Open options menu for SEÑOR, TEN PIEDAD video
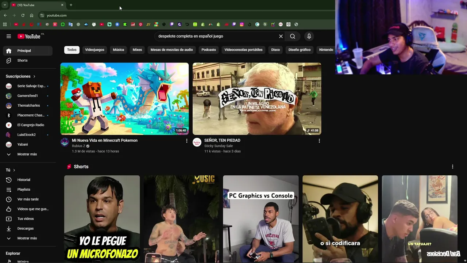 (319, 141)
